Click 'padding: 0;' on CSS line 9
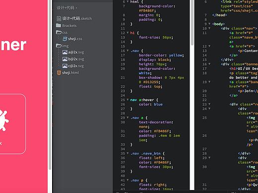258x193 pixels. (x=150, y=20)
